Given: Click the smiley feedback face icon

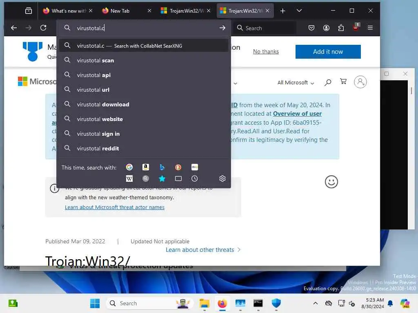Looking at the screenshot, I should 331,182.
